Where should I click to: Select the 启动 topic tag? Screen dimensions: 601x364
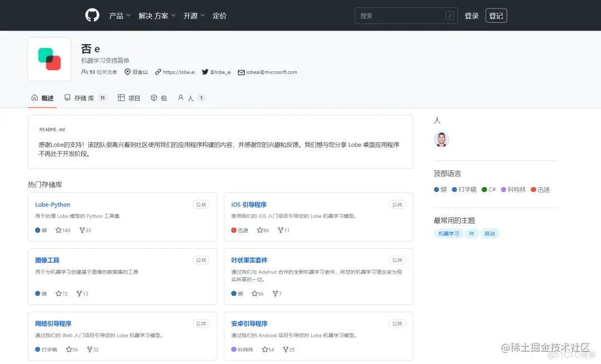click(490, 233)
